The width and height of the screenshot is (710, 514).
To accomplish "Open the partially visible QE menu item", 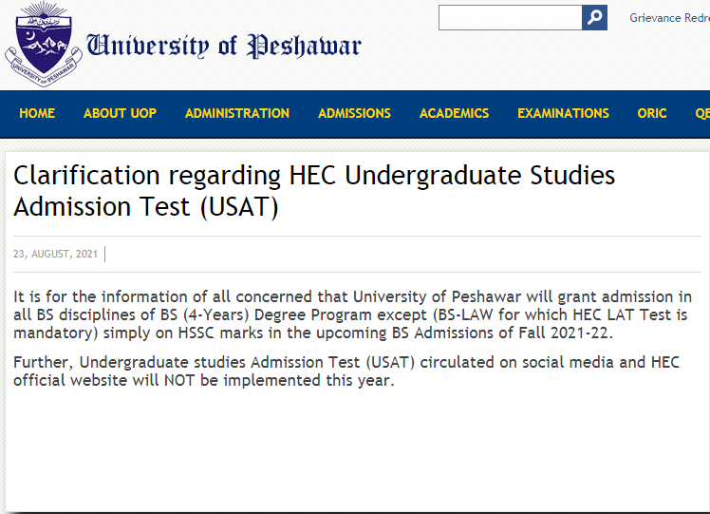I will click(x=702, y=113).
